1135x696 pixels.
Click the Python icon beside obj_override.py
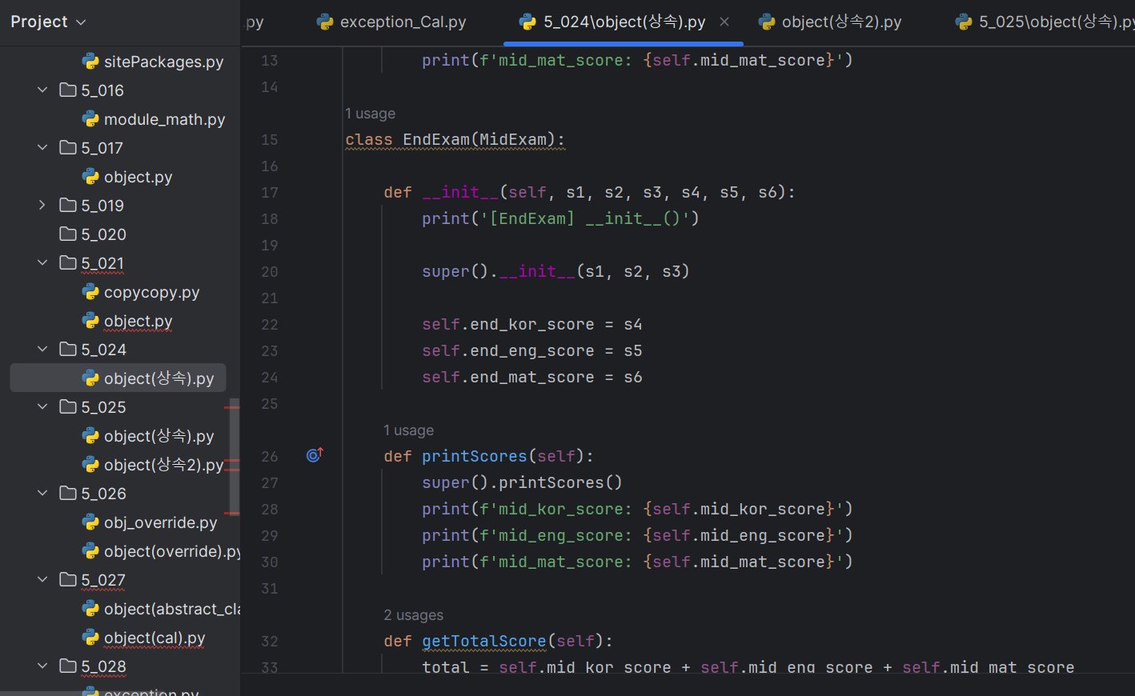(x=90, y=522)
